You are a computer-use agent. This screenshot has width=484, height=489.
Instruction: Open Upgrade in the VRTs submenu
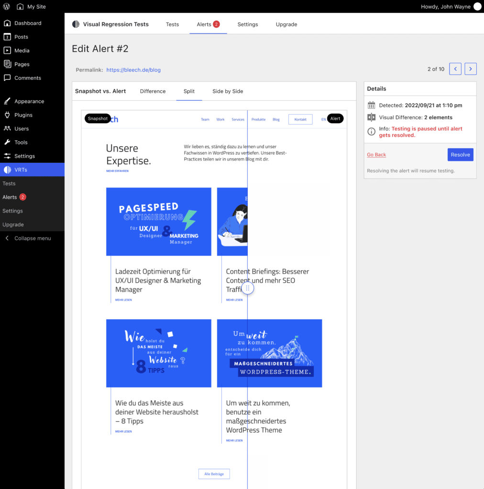point(13,224)
